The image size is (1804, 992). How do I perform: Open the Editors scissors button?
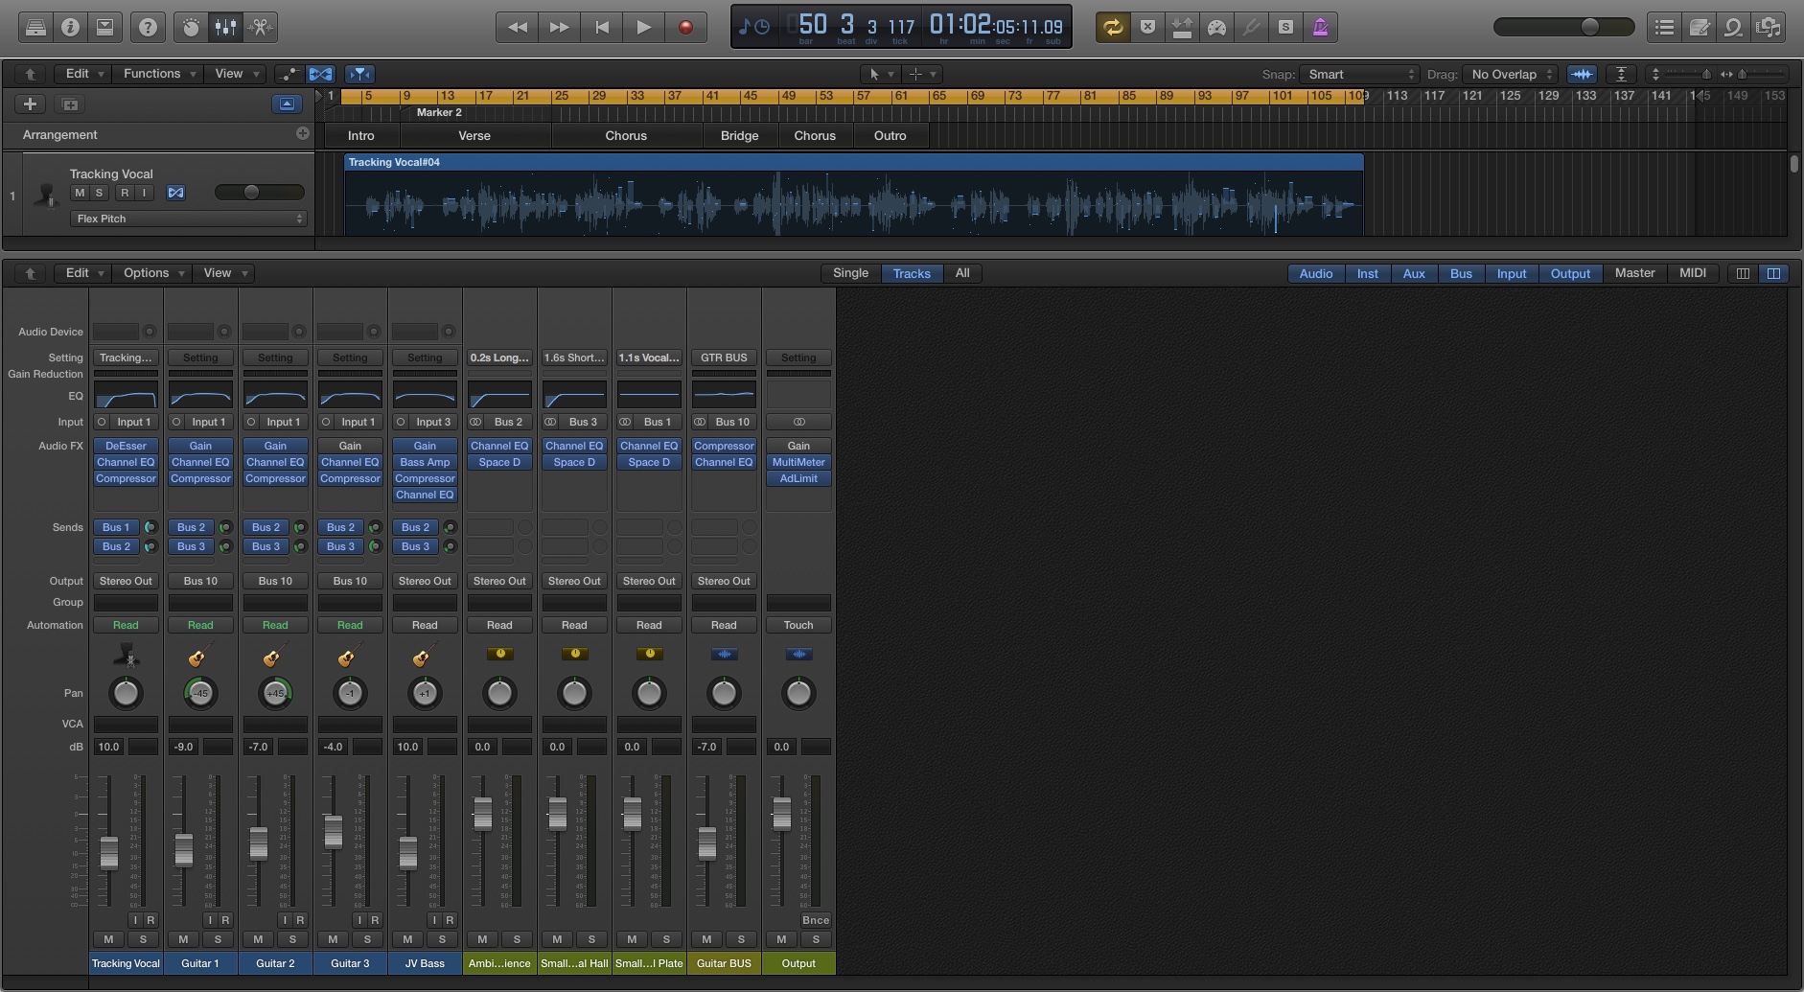pyautogui.click(x=260, y=27)
